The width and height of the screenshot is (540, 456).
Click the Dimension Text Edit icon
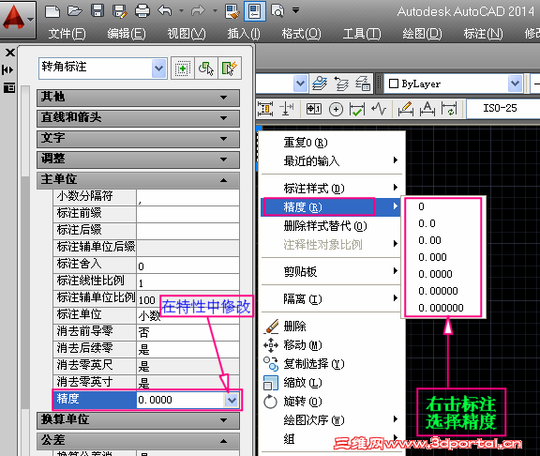pos(427,109)
